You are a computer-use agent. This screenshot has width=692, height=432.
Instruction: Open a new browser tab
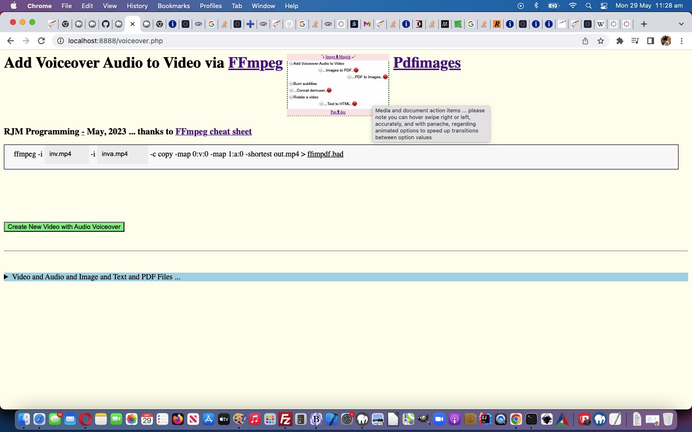tap(644, 24)
